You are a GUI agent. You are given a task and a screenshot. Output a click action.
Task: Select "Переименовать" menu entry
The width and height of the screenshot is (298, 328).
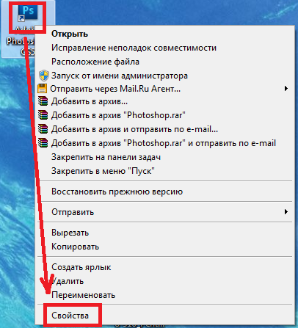[83, 295]
